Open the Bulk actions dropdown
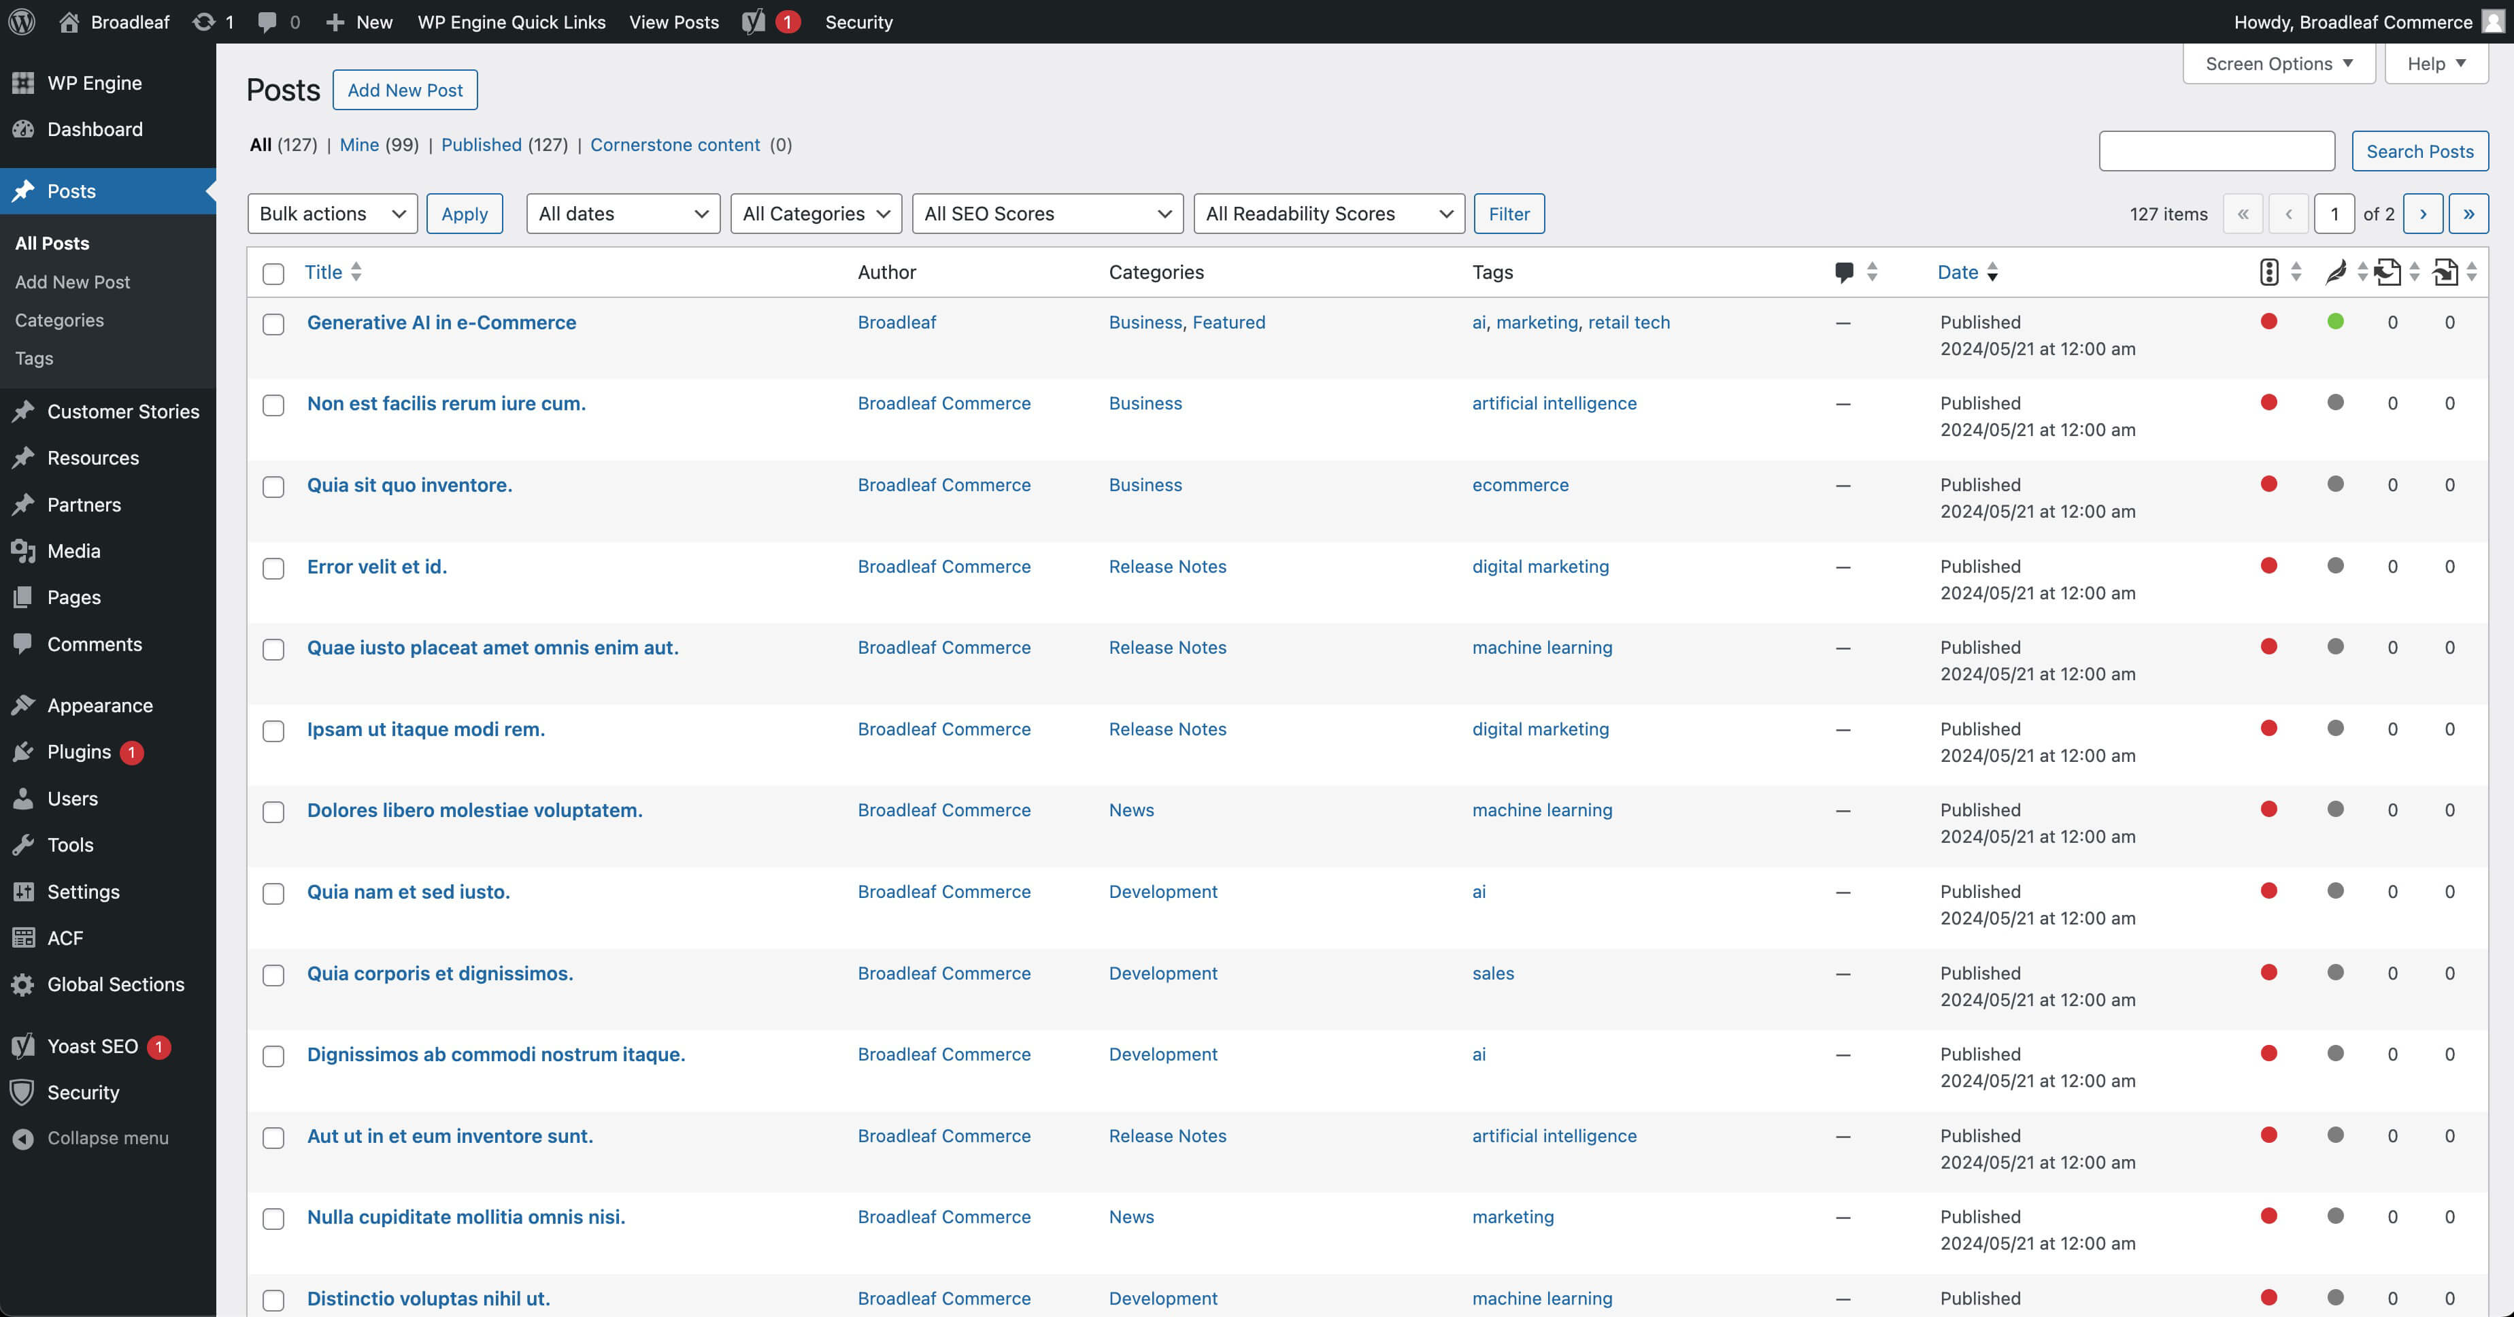2514x1317 pixels. [x=332, y=214]
